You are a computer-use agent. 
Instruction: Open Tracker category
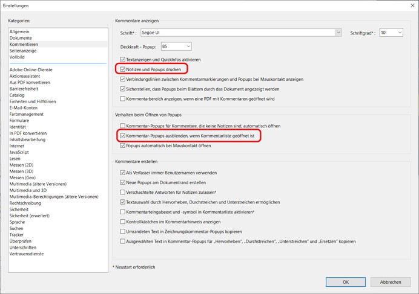(16, 235)
